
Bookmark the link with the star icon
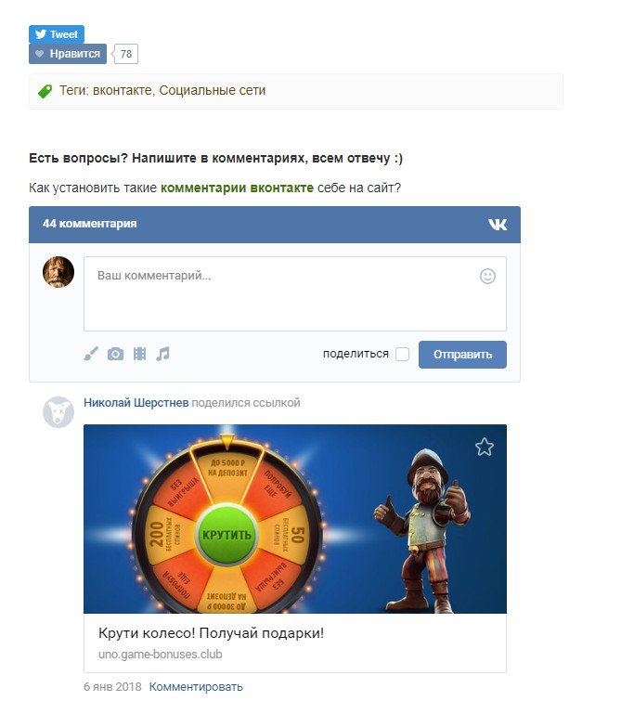485,447
